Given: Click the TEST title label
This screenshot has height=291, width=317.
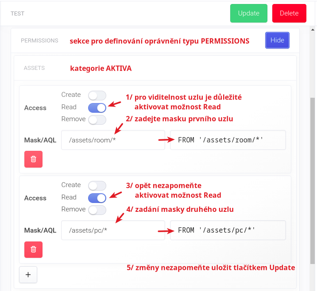Looking at the screenshot, I should click(18, 14).
